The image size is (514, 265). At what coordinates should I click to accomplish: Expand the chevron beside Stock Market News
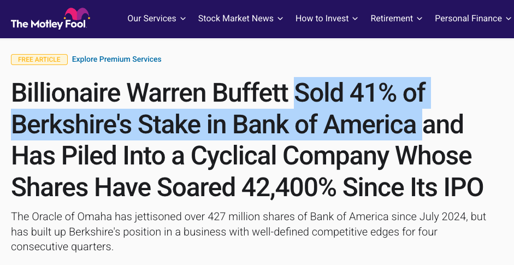coord(280,19)
